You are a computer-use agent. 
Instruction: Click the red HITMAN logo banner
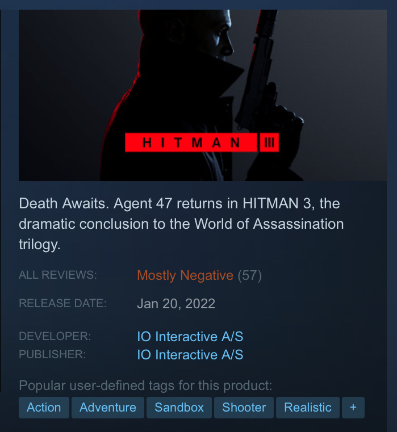[x=191, y=142]
